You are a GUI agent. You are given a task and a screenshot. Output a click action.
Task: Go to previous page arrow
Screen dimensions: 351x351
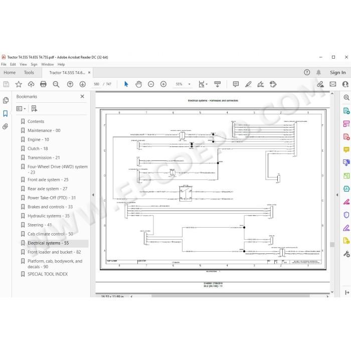tap(70, 84)
